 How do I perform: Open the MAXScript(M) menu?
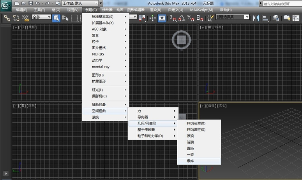(201, 10)
